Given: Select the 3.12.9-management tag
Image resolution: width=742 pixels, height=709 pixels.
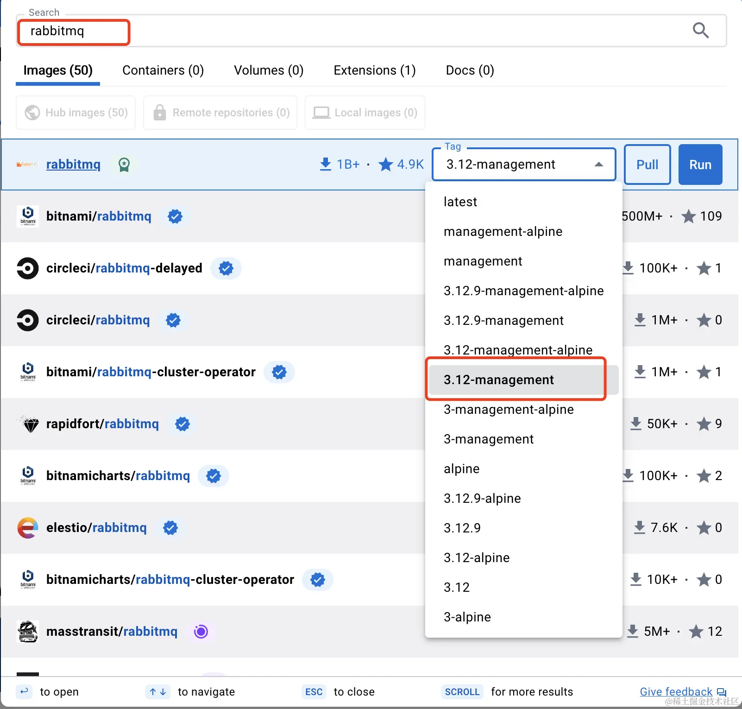Looking at the screenshot, I should click(x=524, y=321).
